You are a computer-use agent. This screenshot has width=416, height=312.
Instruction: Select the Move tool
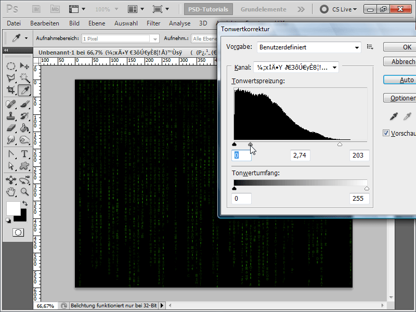click(24, 66)
